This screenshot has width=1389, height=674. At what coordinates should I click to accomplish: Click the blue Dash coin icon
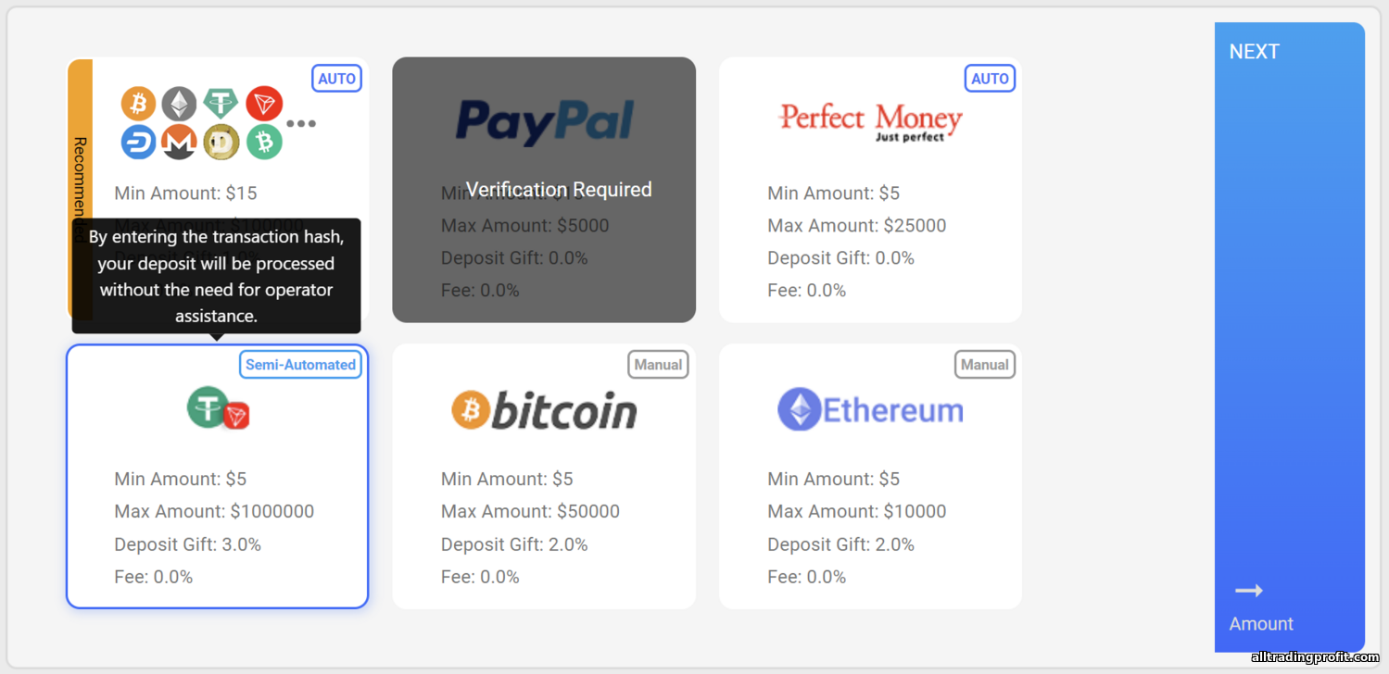coord(138,142)
